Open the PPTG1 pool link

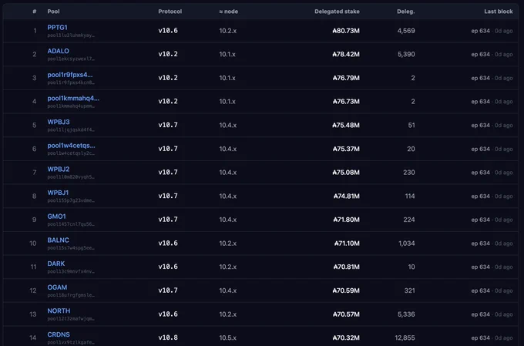57,28
